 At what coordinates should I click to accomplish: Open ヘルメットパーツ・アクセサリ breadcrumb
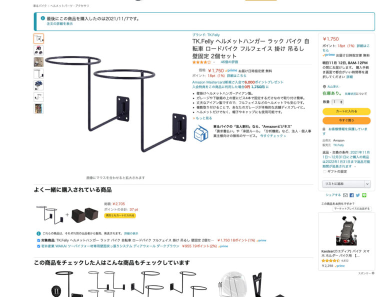click(x=69, y=5)
